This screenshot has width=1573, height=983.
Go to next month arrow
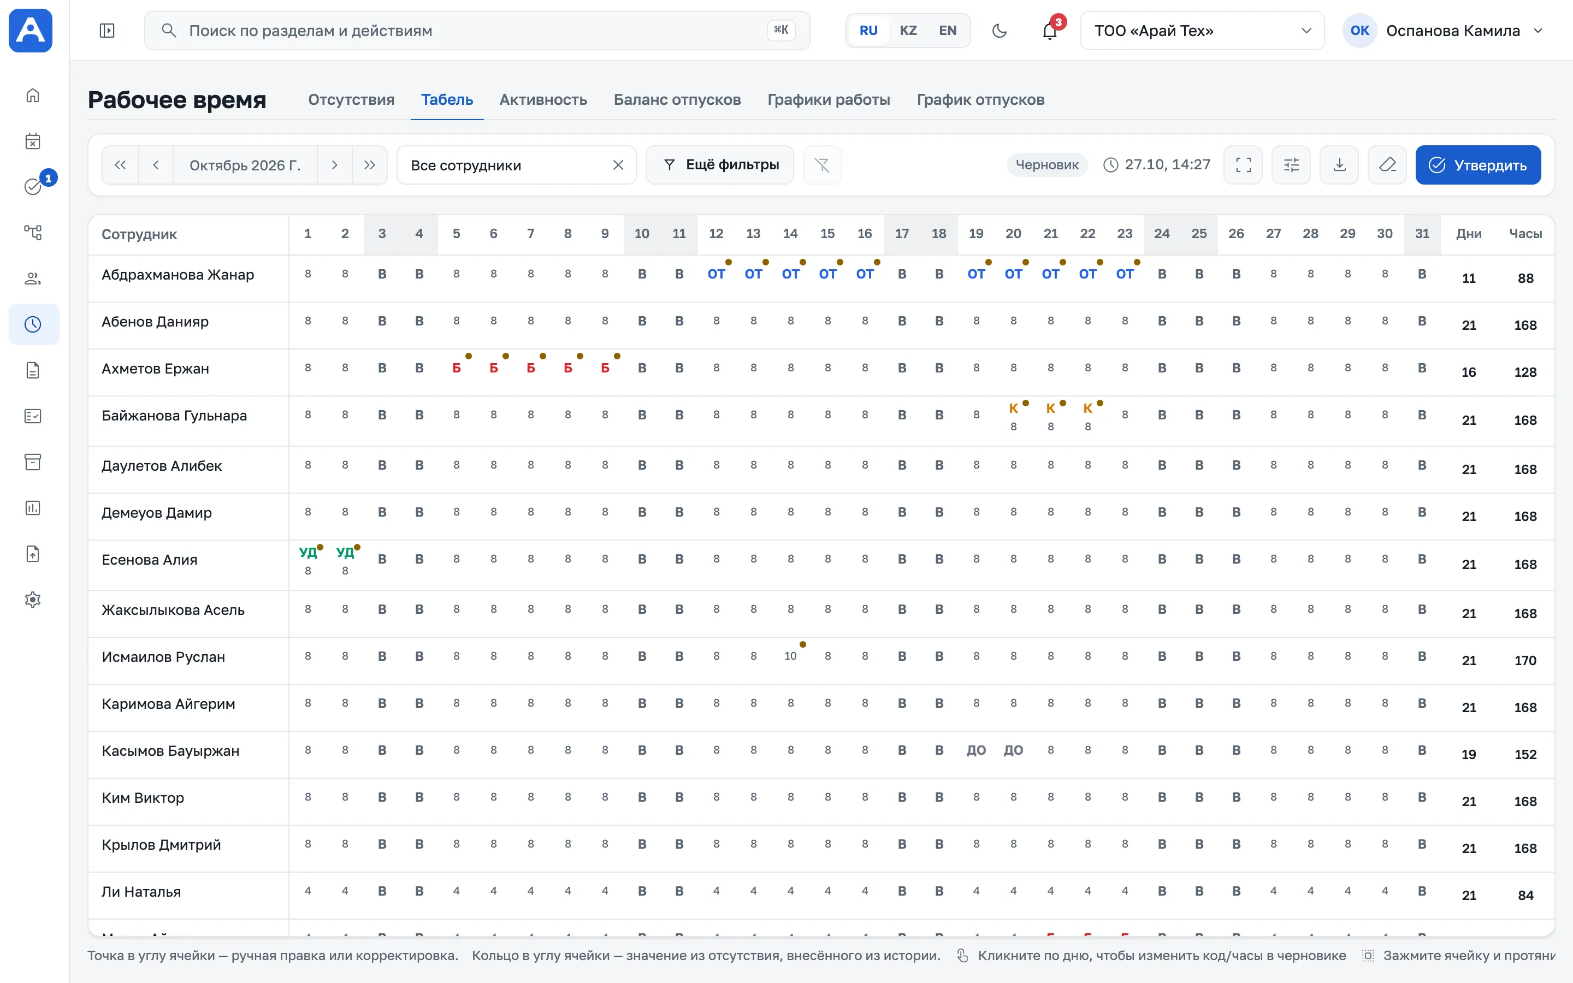(x=335, y=165)
